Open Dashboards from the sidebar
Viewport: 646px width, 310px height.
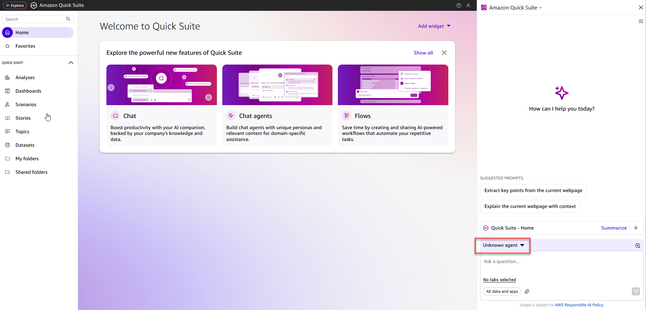tap(28, 91)
